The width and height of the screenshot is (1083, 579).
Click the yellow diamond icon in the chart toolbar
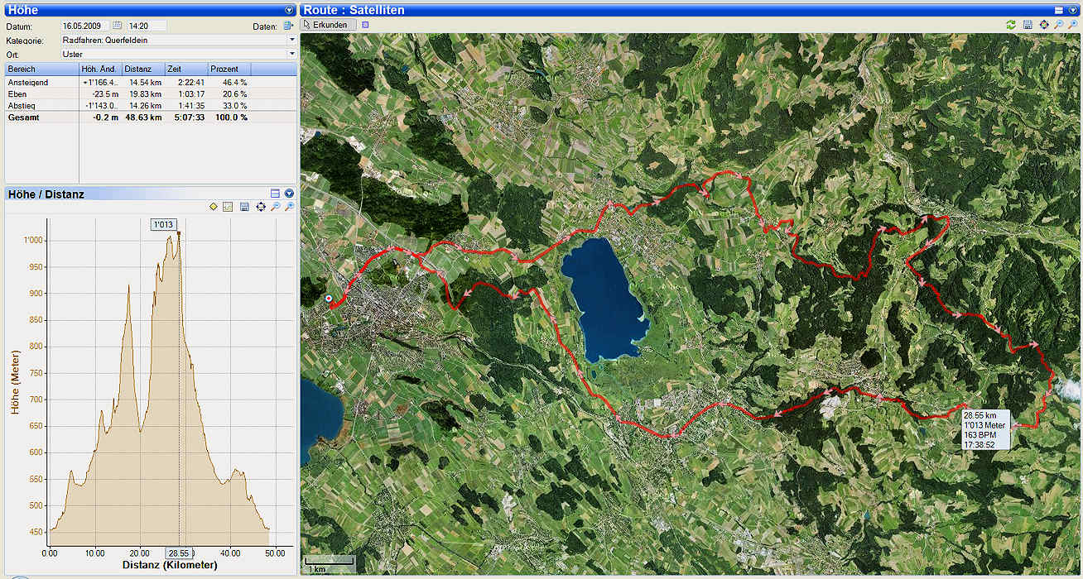[x=214, y=207]
